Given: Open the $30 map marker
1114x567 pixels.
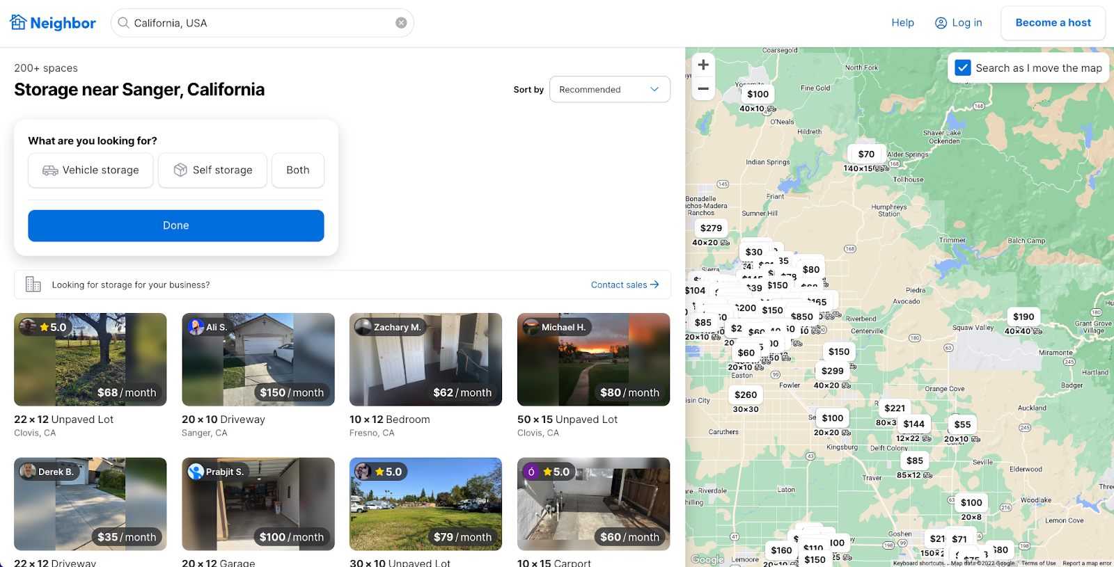Looking at the screenshot, I should (754, 252).
